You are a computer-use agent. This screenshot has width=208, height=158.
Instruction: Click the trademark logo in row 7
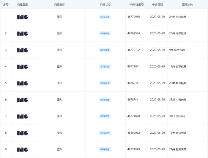[x=23, y=116]
